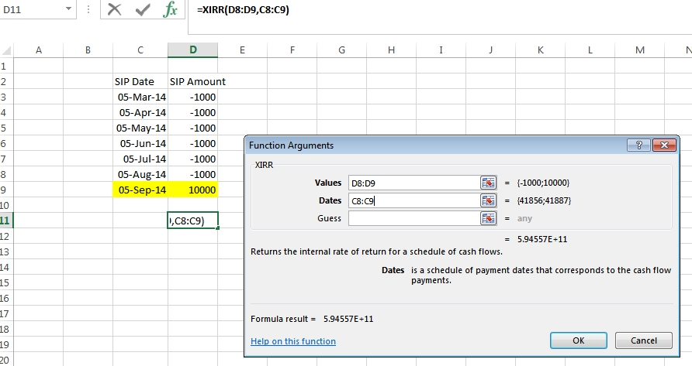Collapse dialog using Values range selector icon

tap(488, 183)
